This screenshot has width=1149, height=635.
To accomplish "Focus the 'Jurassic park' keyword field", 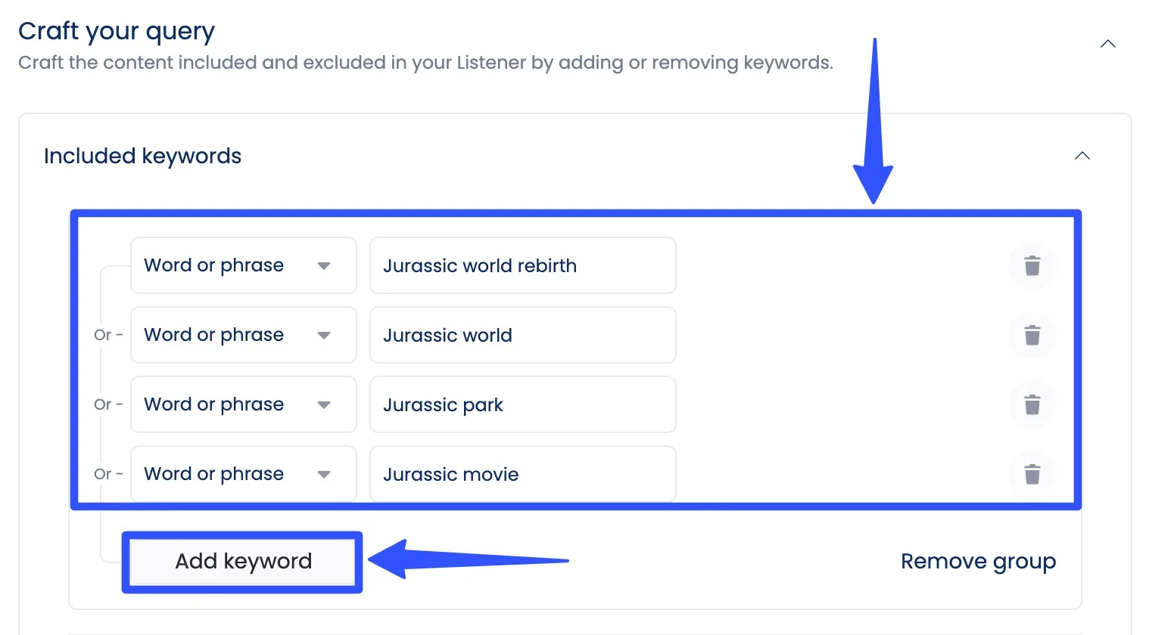I will click(x=522, y=404).
